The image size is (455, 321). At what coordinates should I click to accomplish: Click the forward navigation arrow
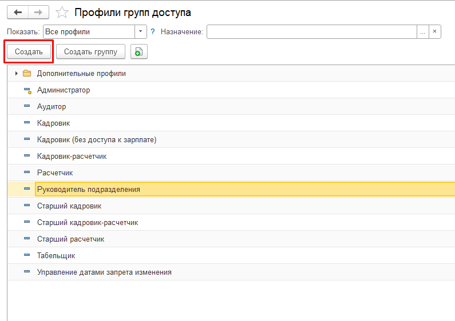pyautogui.click(x=38, y=12)
